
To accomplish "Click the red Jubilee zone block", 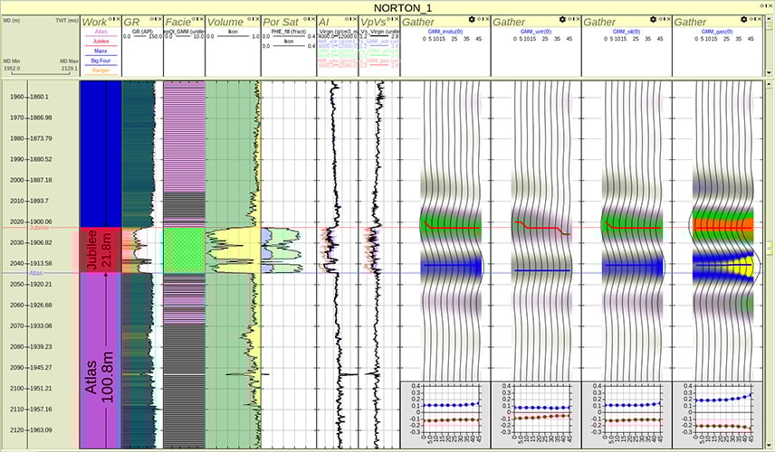I will point(100,250).
